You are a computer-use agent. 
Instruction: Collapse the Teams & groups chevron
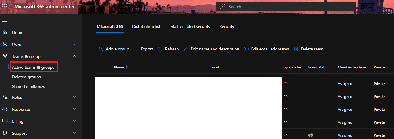coord(75,56)
